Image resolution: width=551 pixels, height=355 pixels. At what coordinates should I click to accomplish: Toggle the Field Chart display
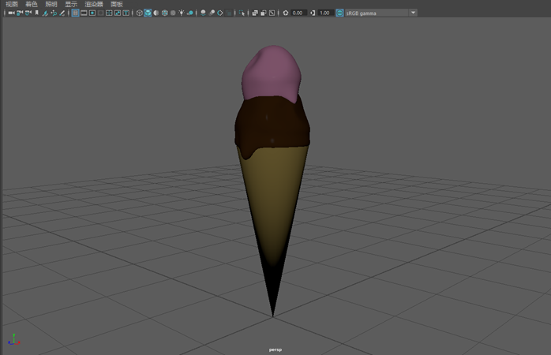109,13
